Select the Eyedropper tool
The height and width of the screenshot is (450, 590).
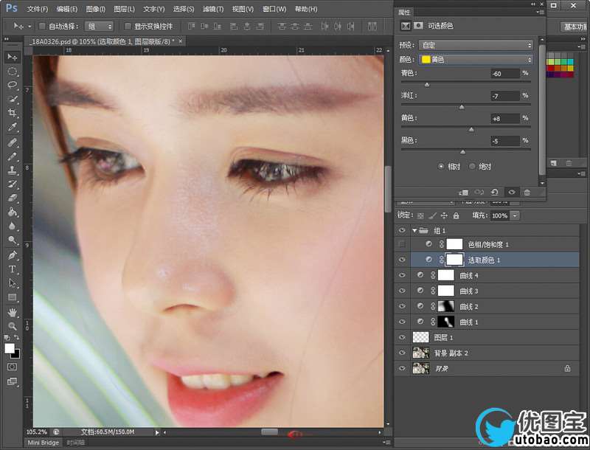pyautogui.click(x=12, y=127)
